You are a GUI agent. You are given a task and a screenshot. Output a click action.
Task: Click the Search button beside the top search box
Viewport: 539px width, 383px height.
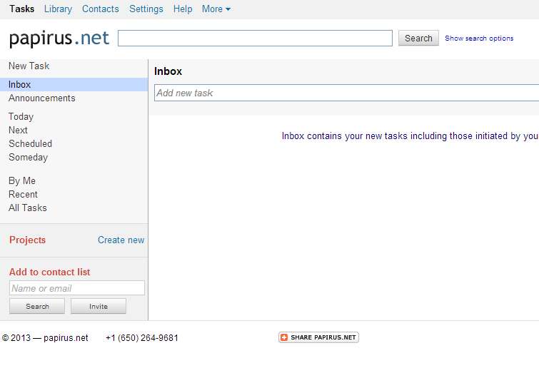click(x=418, y=38)
